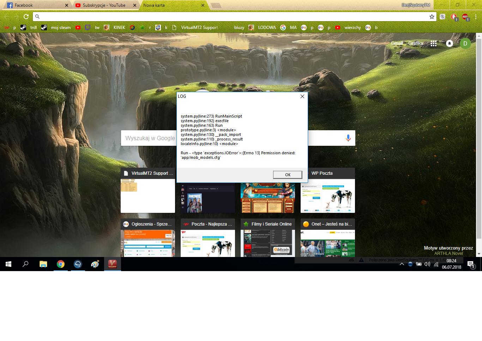Image resolution: width=482 pixels, height=341 pixels.
Task: Switch to VirtualMT2 taskbar app
Action: click(113, 264)
